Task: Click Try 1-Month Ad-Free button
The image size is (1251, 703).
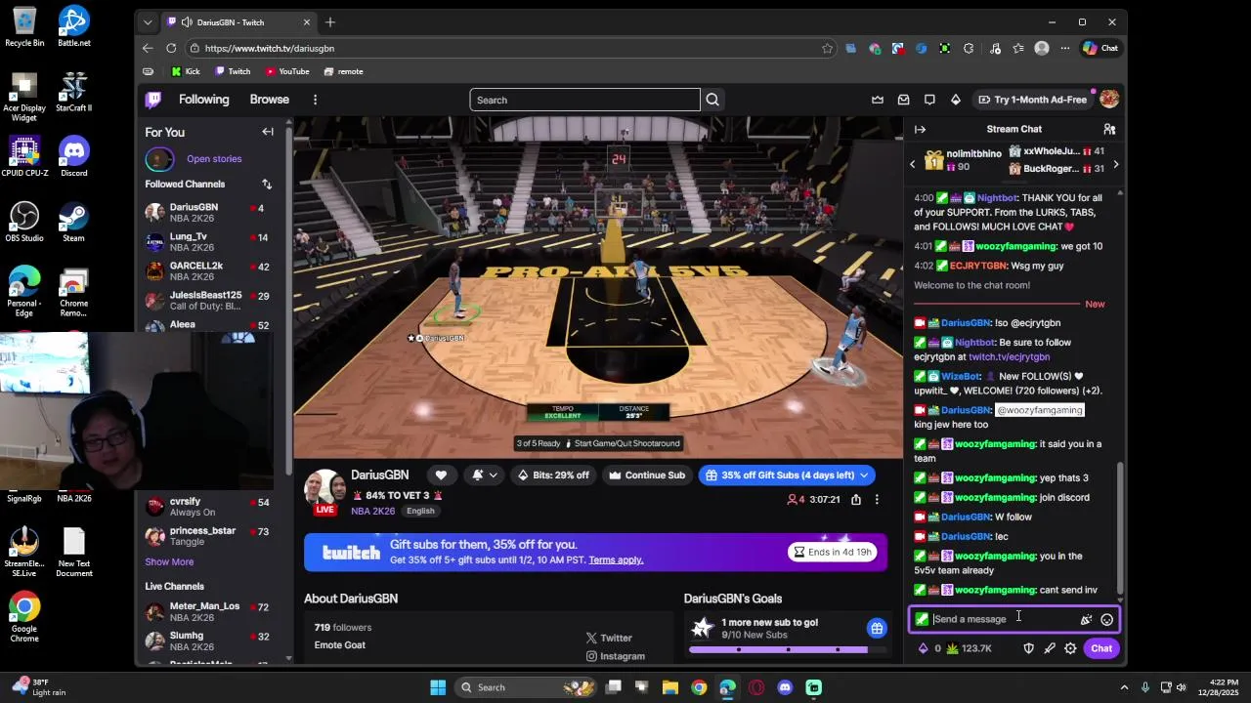Action: click(x=1031, y=100)
